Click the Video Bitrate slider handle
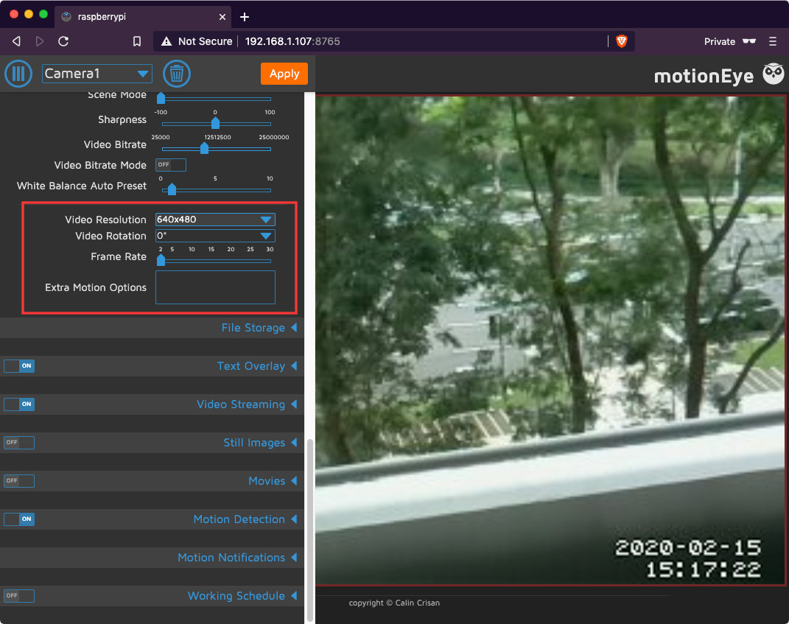This screenshot has height=624, width=789. coord(204,148)
